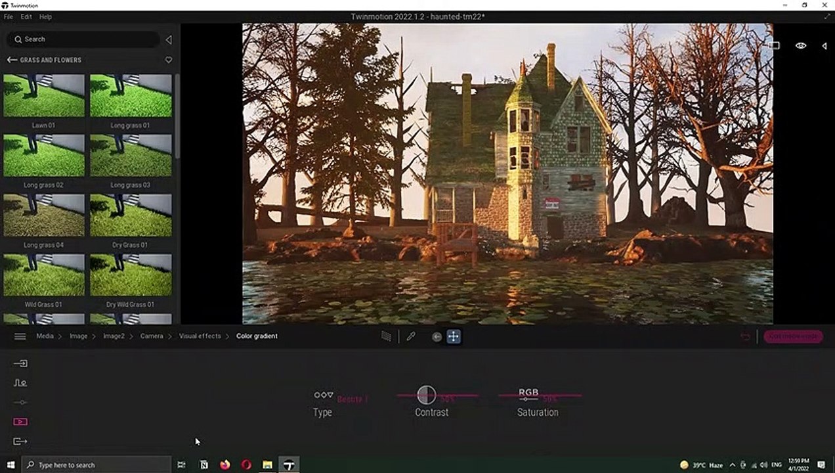
Task: Adjust the Saturation slider
Action: (x=540, y=395)
